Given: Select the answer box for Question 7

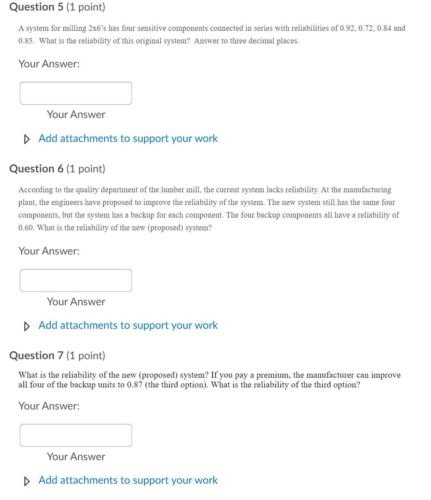Looking at the screenshot, I should (76, 435).
